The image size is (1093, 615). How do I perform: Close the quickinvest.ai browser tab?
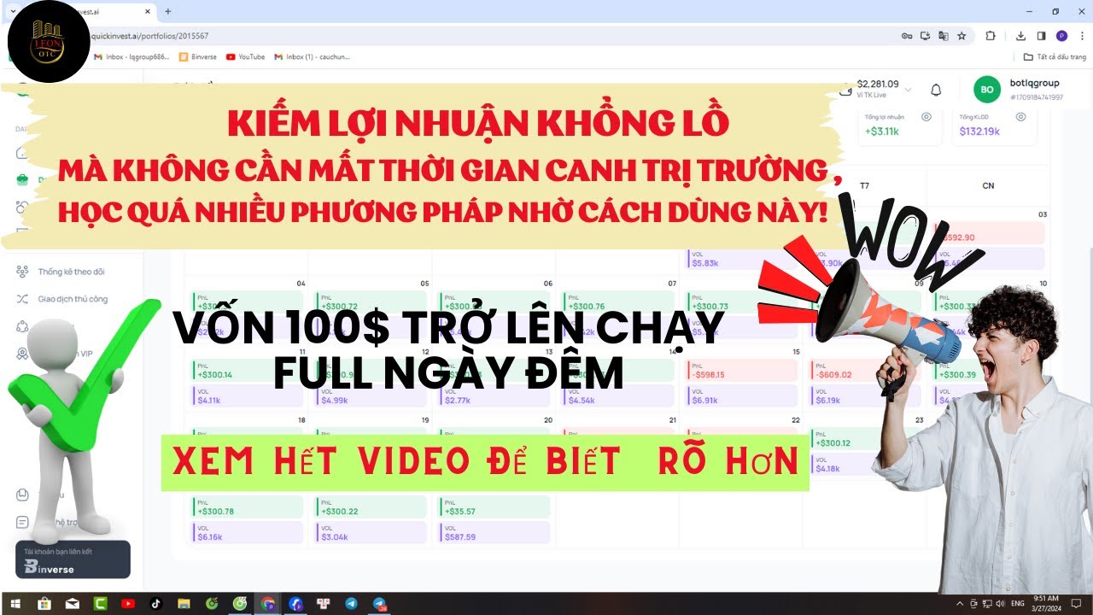point(146,11)
